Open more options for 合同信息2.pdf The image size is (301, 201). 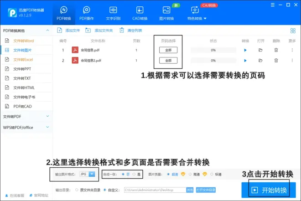tap(292, 61)
